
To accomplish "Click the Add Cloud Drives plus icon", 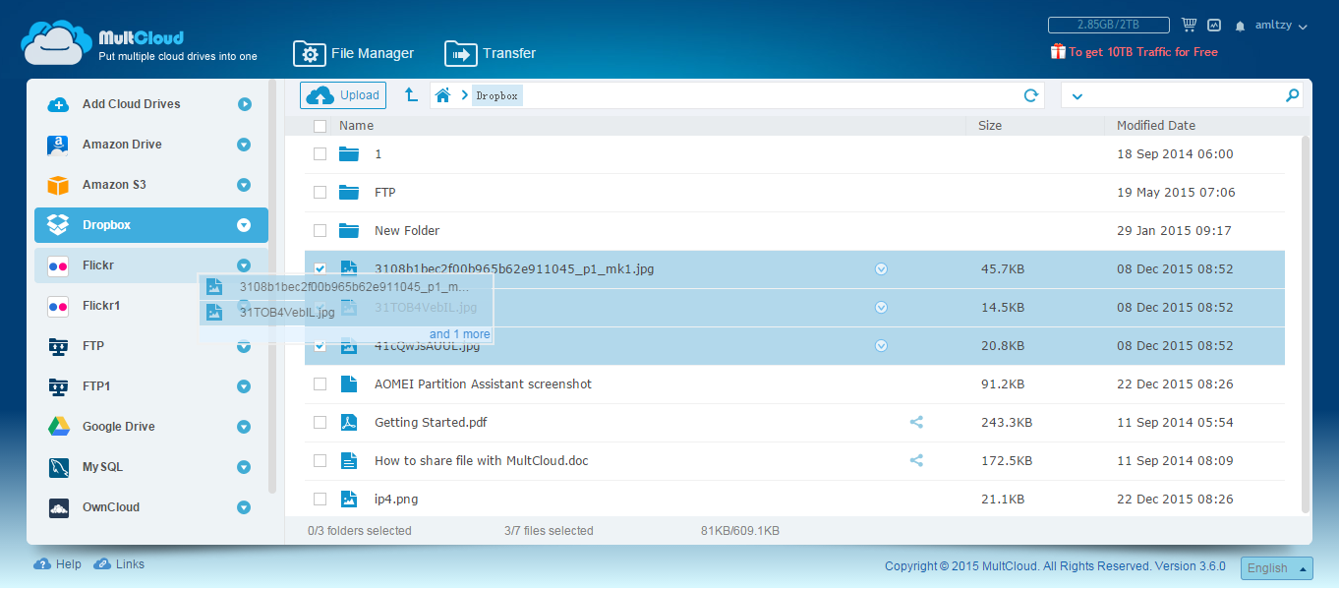I will 58,104.
